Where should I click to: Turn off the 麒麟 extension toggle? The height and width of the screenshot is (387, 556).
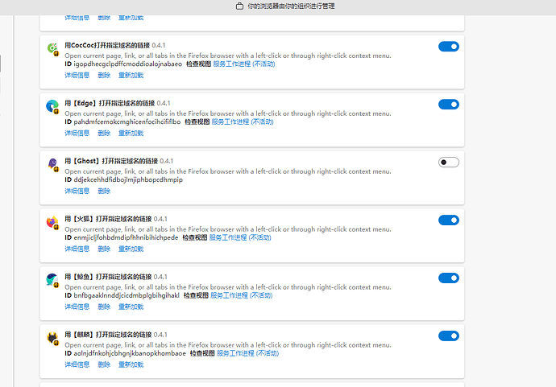point(449,336)
